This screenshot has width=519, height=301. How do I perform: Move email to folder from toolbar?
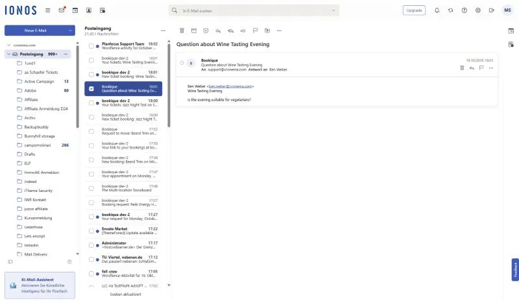click(267, 30)
